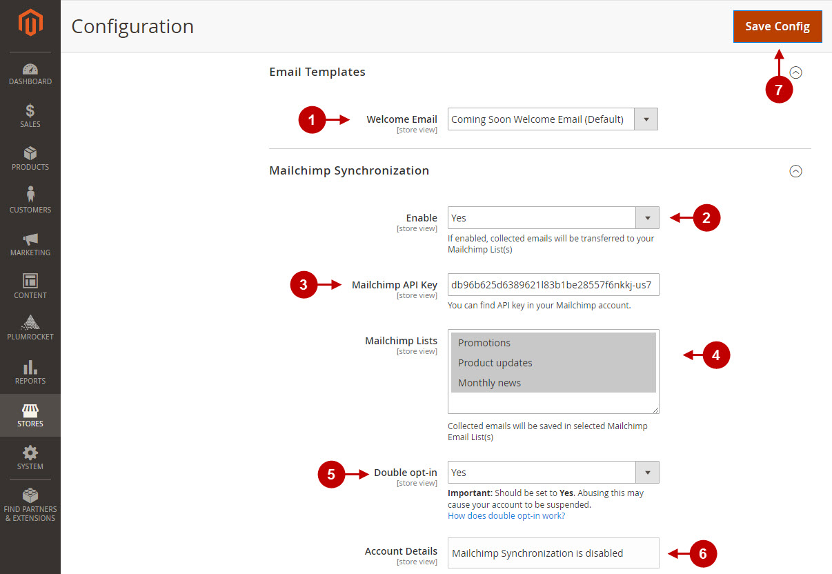Click the Mailchimp Lists label

(x=401, y=341)
